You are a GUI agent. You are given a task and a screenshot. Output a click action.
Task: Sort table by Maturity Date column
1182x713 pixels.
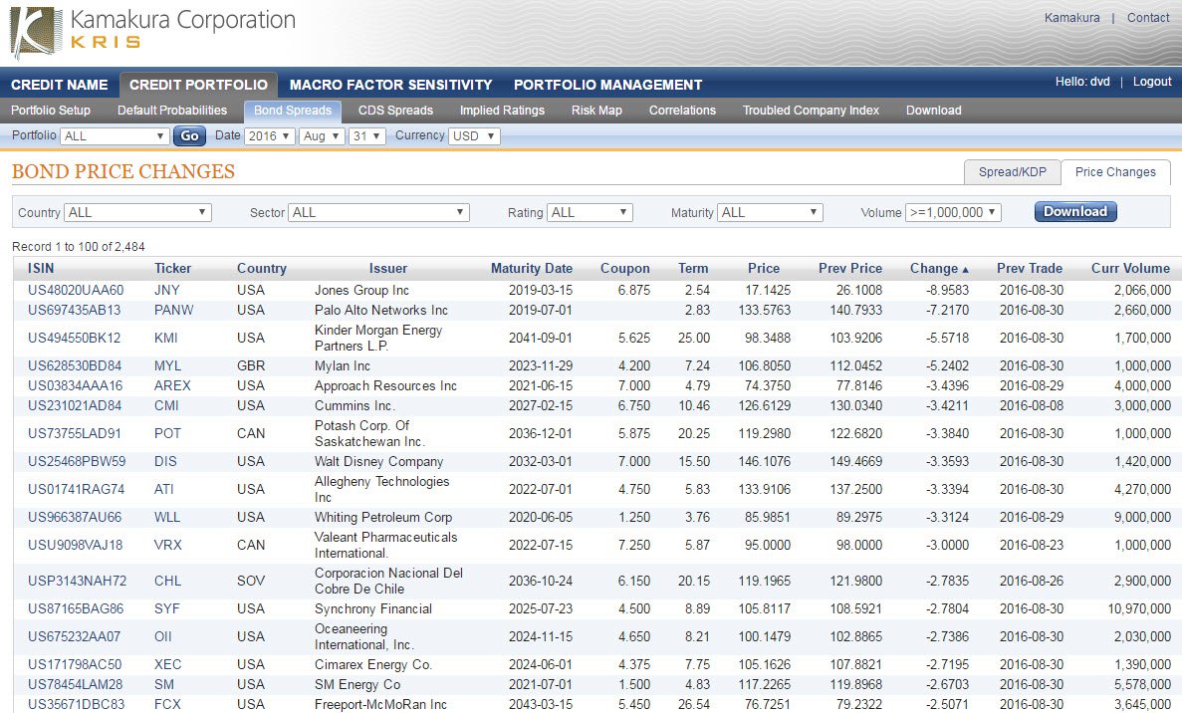532,268
